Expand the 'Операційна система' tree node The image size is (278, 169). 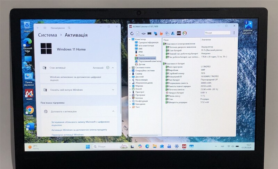click(x=130, y=71)
